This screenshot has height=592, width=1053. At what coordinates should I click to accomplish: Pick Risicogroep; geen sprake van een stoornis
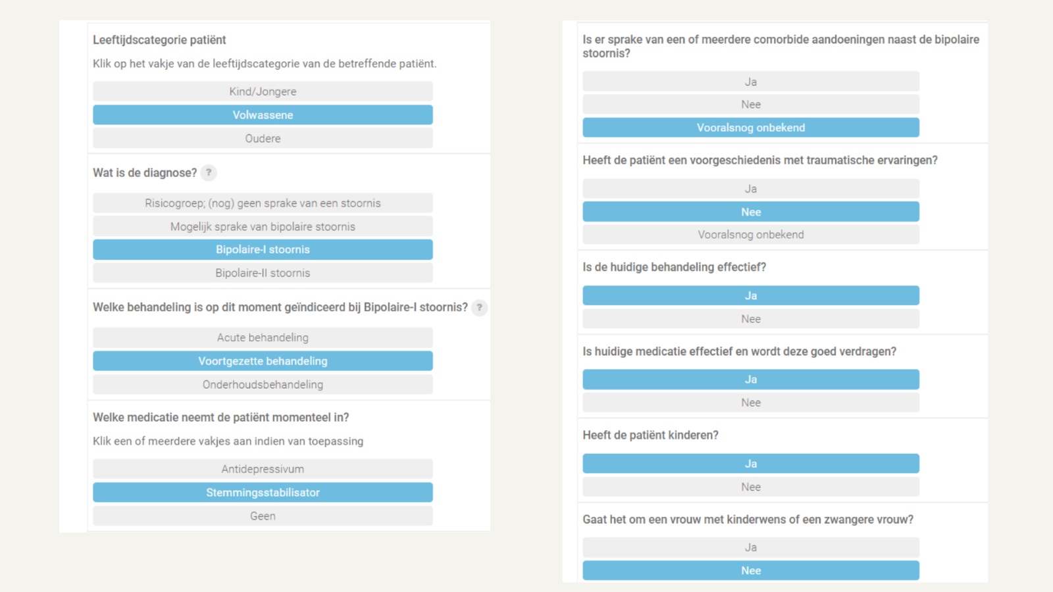point(263,203)
